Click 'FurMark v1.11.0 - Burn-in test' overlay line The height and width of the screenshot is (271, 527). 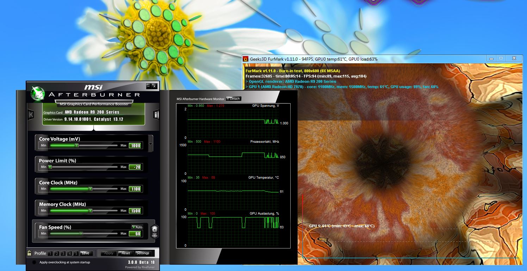click(293, 71)
